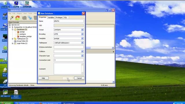The height and width of the screenshot is (104, 185).
Task: Open the Google Earth desktop shortcut
Action: point(4,27)
